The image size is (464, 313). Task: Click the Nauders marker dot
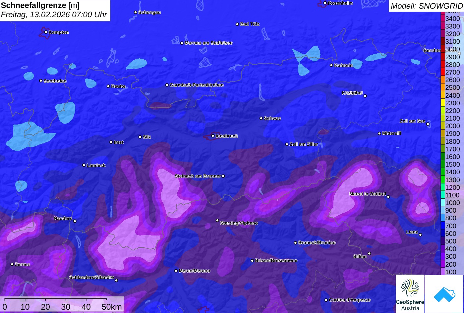pyautogui.click(x=75, y=221)
